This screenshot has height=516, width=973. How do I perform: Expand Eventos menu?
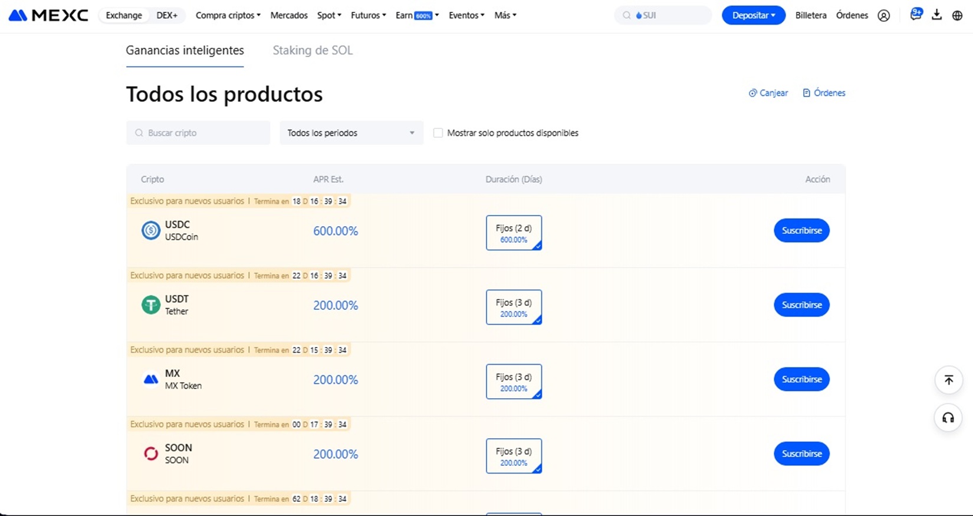pos(466,15)
